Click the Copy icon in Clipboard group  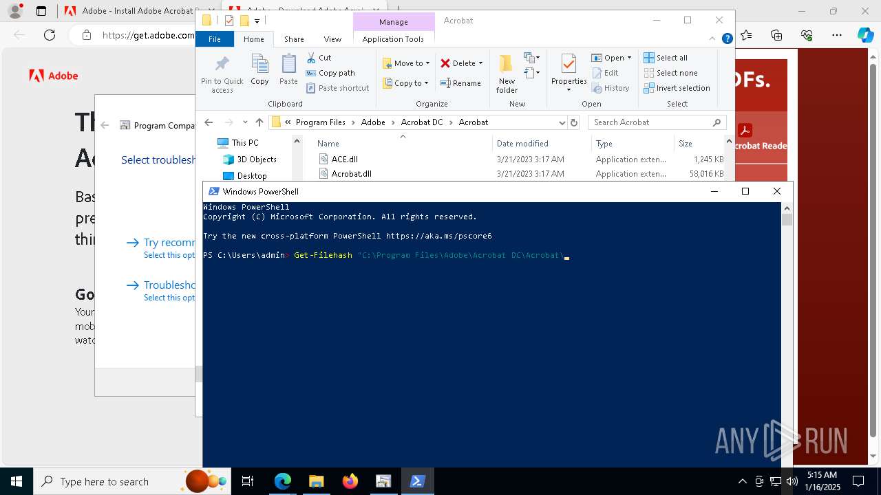pyautogui.click(x=259, y=70)
